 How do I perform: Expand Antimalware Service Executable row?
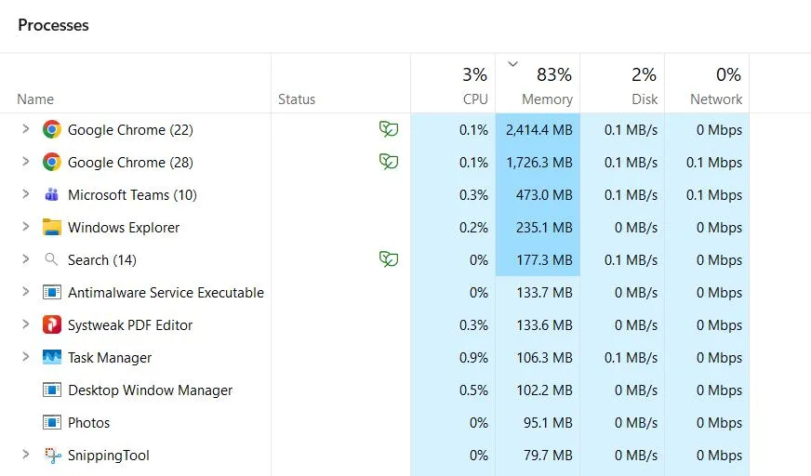(25, 292)
